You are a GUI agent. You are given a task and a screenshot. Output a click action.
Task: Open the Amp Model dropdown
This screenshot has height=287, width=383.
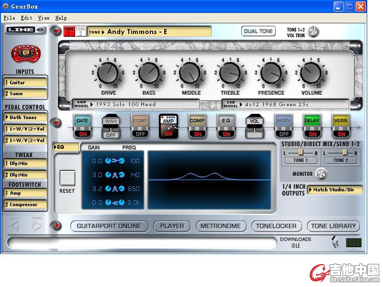click(x=136, y=104)
